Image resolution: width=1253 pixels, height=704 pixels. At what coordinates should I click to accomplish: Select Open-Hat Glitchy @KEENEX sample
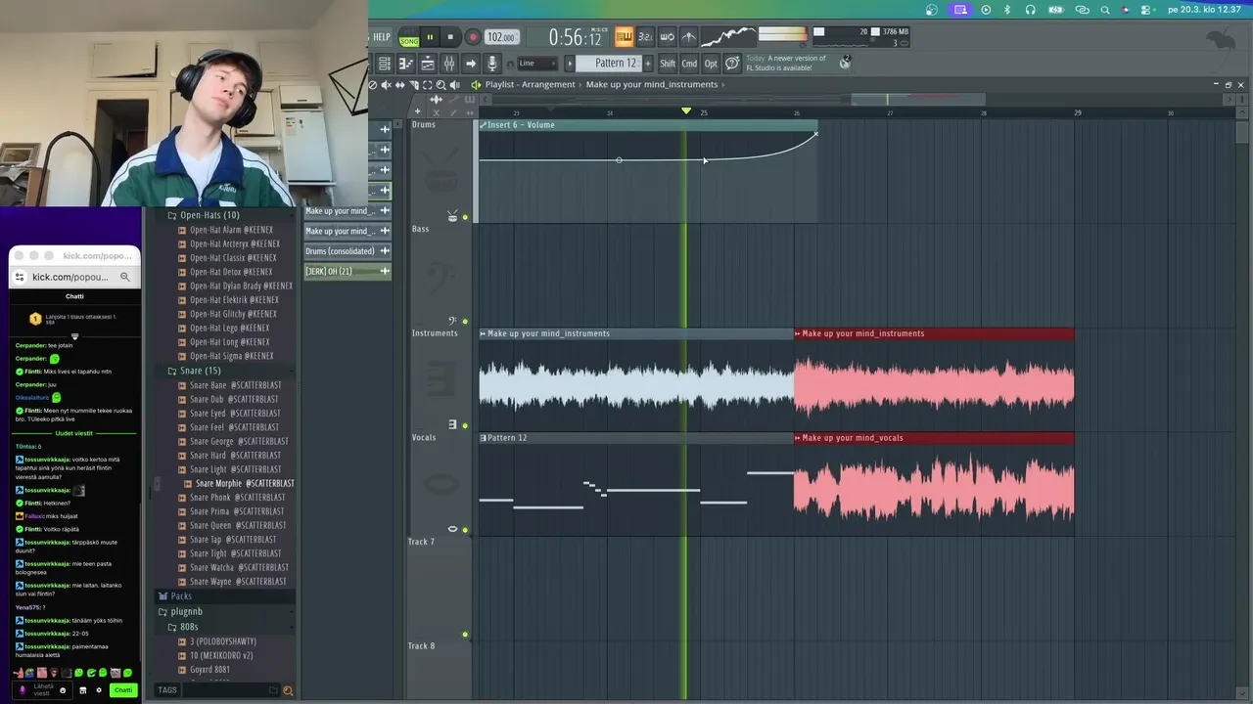(231, 314)
